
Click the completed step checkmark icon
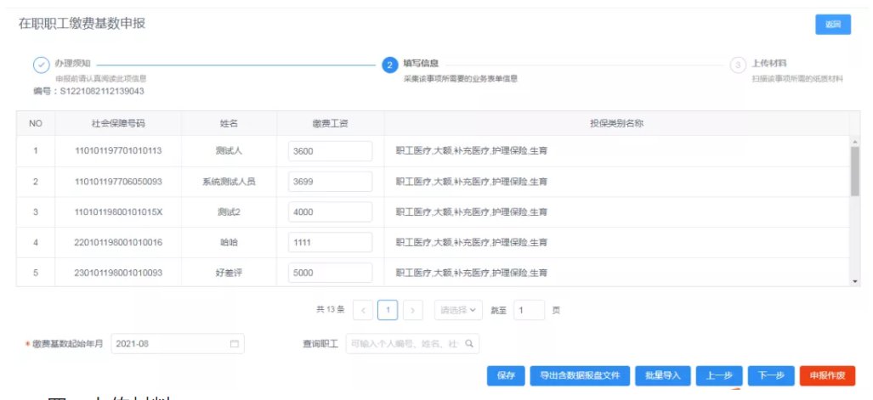tap(41, 65)
